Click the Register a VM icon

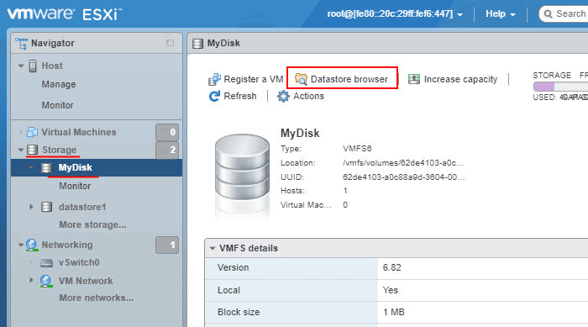214,79
